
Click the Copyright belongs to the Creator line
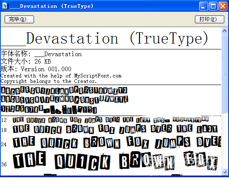pyautogui.click(x=49, y=81)
